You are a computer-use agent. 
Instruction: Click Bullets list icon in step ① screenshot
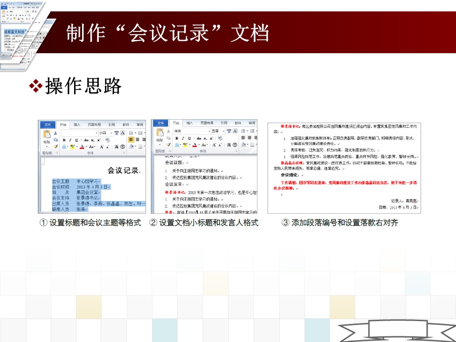132,133
